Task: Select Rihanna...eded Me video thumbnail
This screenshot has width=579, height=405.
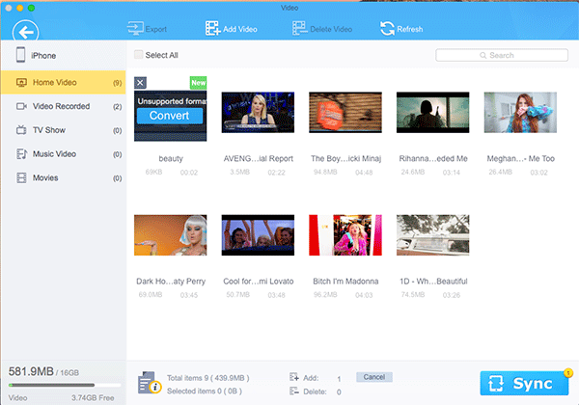Action: pyautogui.click(x=432, y=112)
